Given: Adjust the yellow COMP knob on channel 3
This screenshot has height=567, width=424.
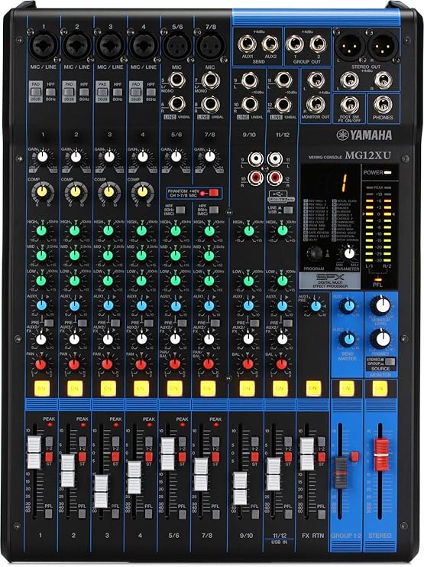Looking at the screenshot, I should (x=108, y=191).
